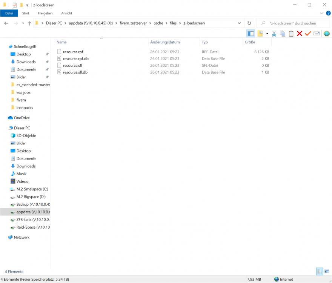Click the red X delete icon
This screenshot has height=283, width=332.
(300, 34)
